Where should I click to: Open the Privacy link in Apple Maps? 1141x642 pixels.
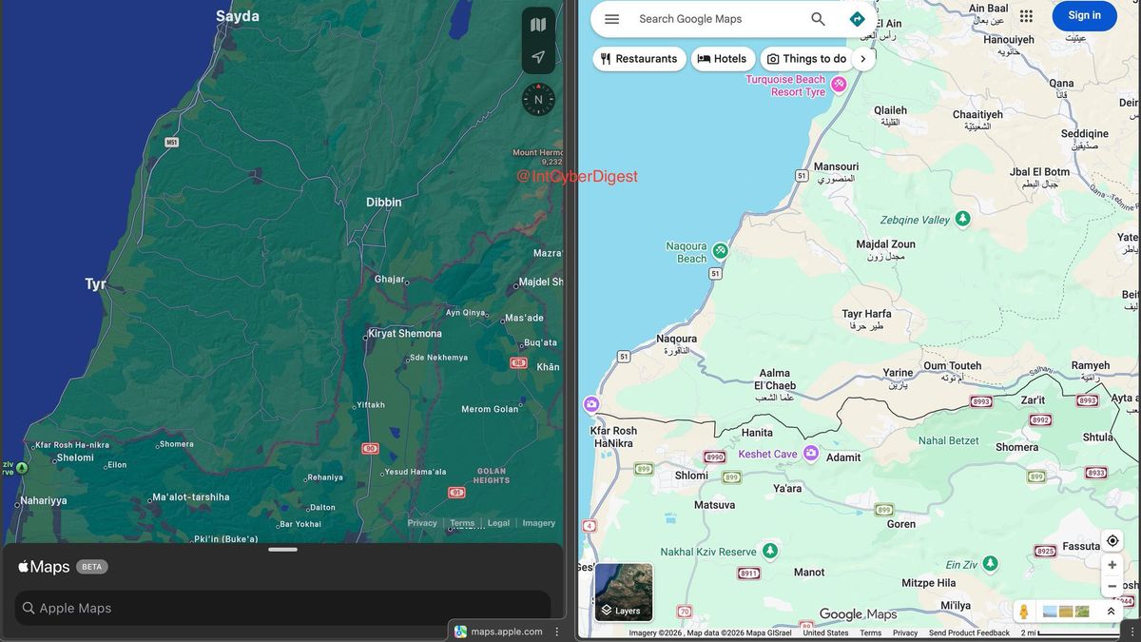(x=422, y=523)
